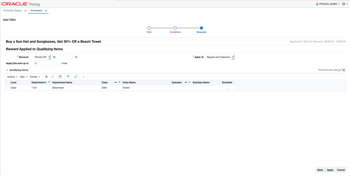The width and height of the screenshot is (350, 176).
Task: Click the PRICING_ADMIN user icon
Action: click(x=317, y=4)
